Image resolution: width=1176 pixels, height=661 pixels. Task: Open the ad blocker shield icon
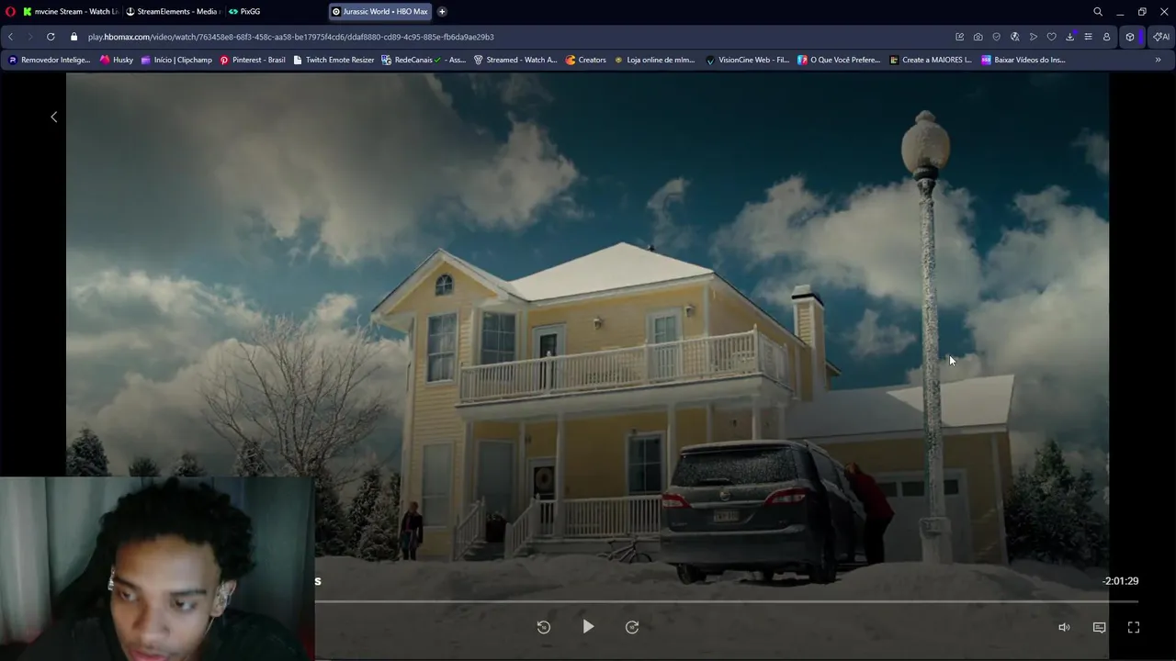pyautogui.click(x=997, y=37)
